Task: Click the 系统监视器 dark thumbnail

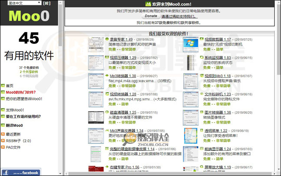Action: tap(190, 63)
